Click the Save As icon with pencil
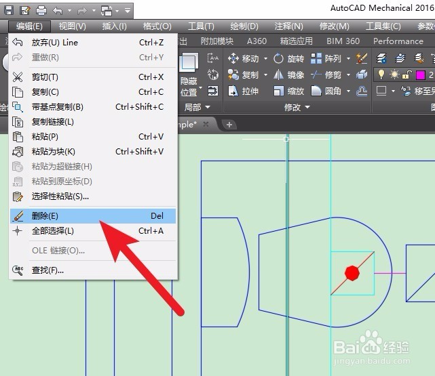The height and width of the screenshot is (376, 435). [25, 10]
